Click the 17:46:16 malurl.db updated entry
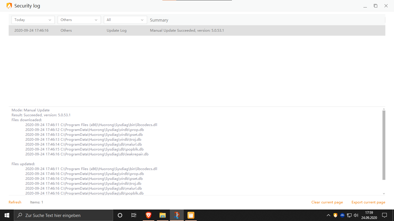The height and width of the screenshot is (221, 394). 84,188
